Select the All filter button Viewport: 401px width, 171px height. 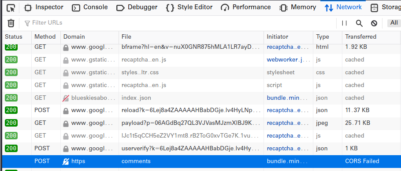(x=394, y=23)
